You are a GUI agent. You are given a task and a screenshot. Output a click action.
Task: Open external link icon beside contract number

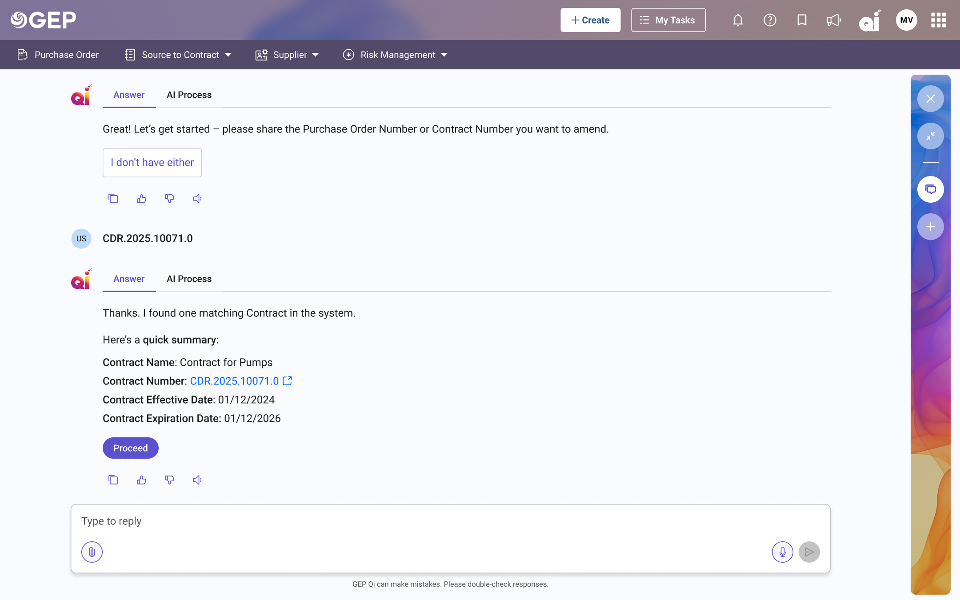[x=288, y=381]
